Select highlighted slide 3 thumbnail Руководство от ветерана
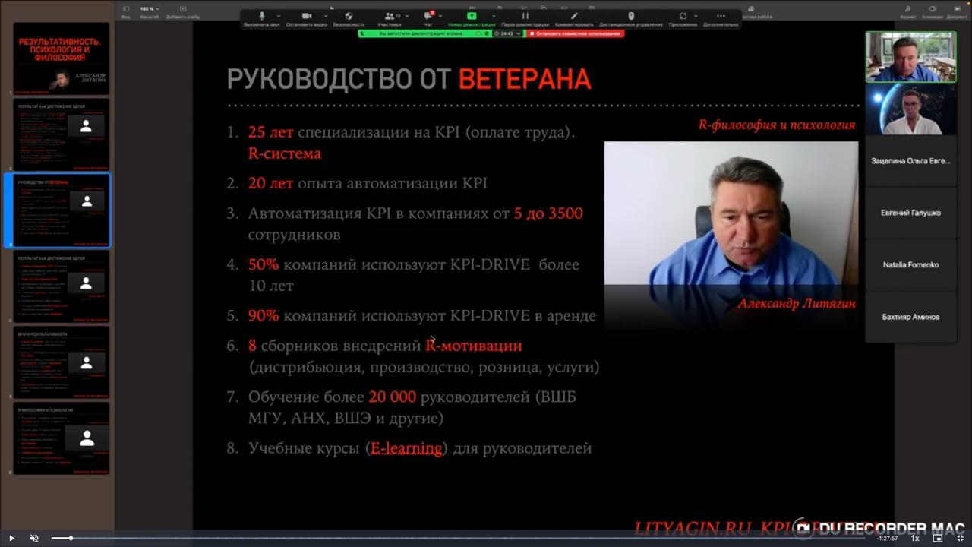Image resolution: width=972 pixels, height=547 pixels. coord(61,210)
